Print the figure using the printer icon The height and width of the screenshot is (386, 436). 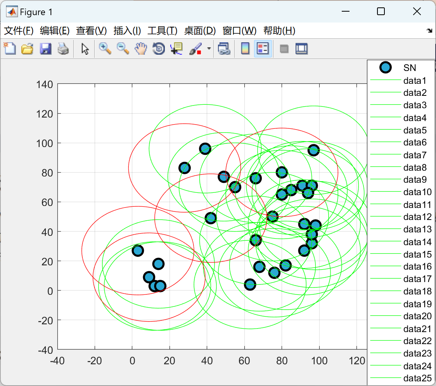pos(63,49)
